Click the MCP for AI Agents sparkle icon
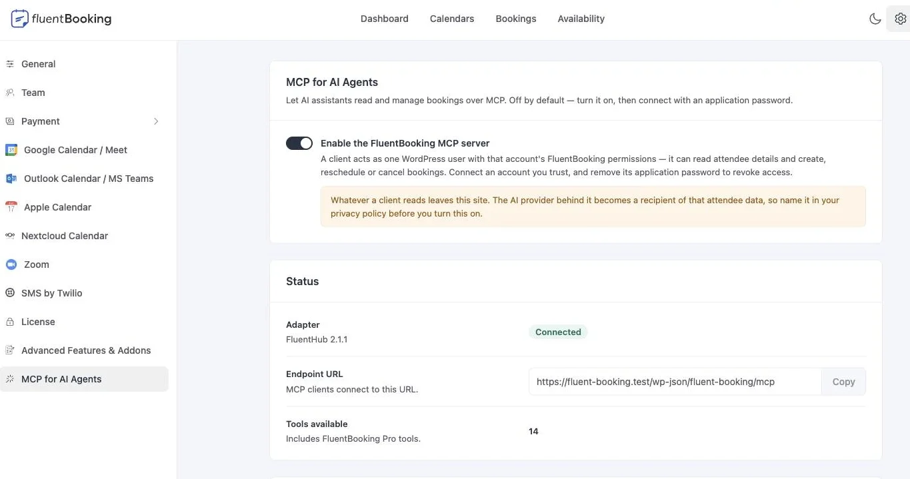The width and height of the screenshot is (910, 479). click(10, 379)
